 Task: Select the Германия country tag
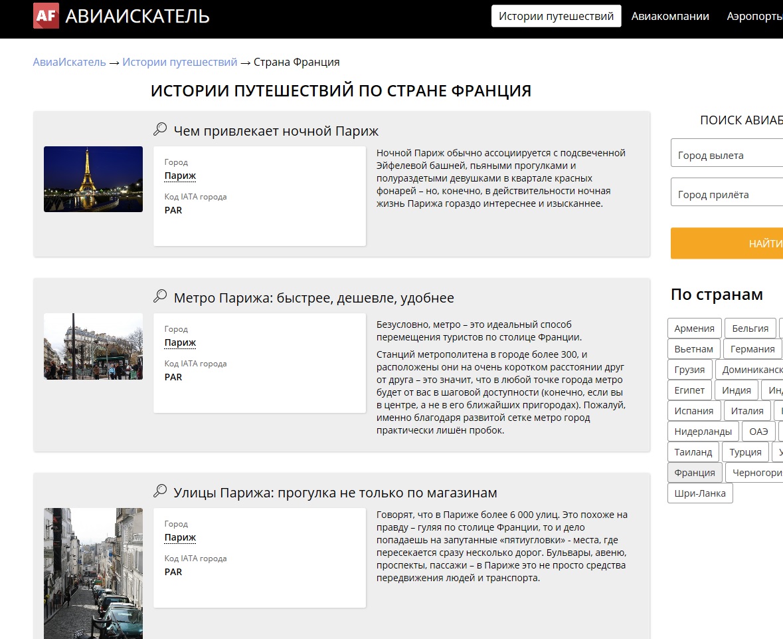pos(752,349)
